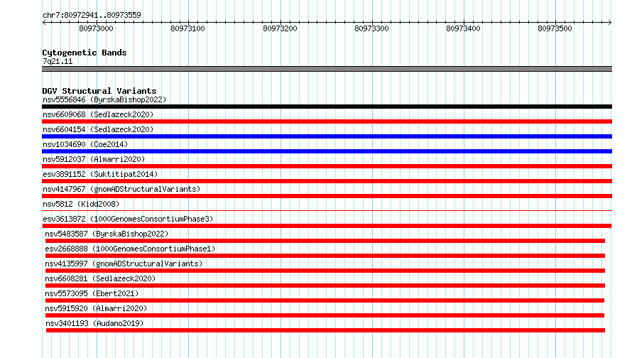The image size is (632, 358).
Task: Select the blue nsv6604154 variant bar
Action: tap(327, 136)
